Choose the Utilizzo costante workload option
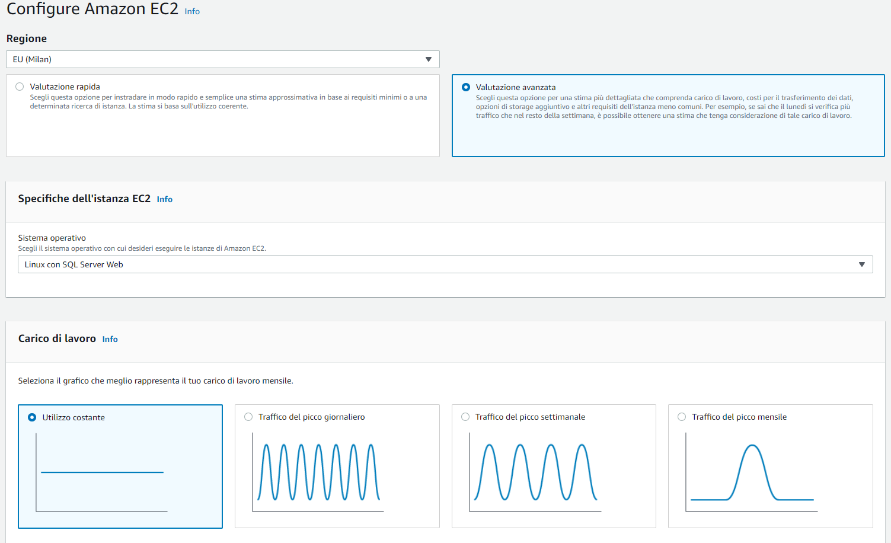The image size is (891, 543). (x=32, y=417)
